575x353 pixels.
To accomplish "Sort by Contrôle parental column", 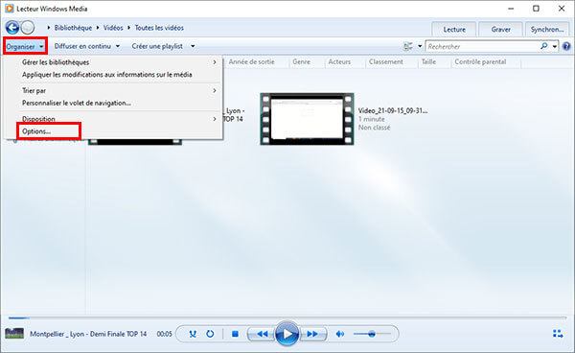I will (x=480, y=62).
